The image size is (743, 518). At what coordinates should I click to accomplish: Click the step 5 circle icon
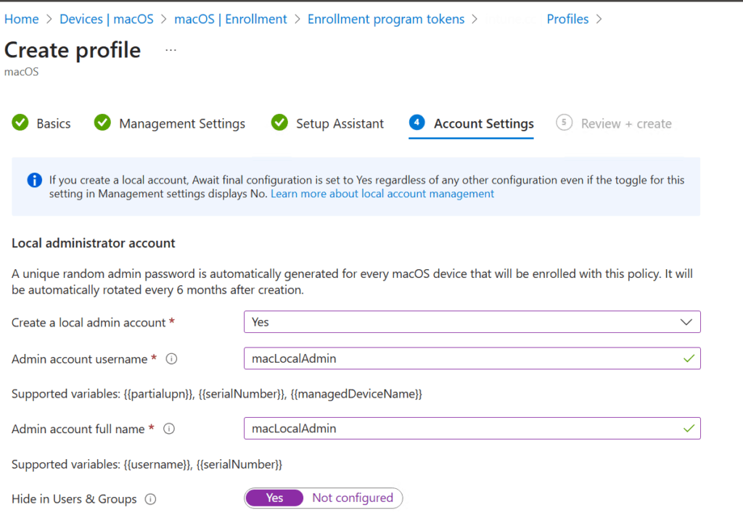[564, 123]
